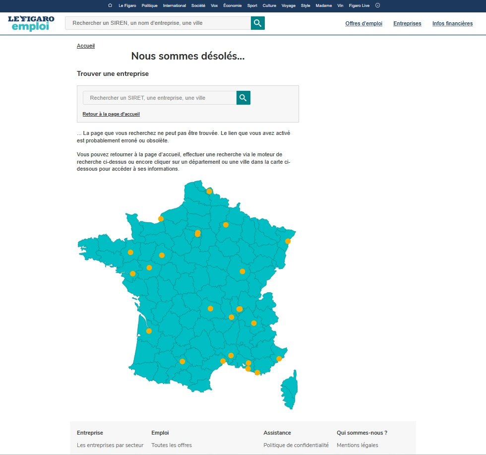Open the Le Figaro emploi logo
The image size is (486, 455).
click(31, 23)
